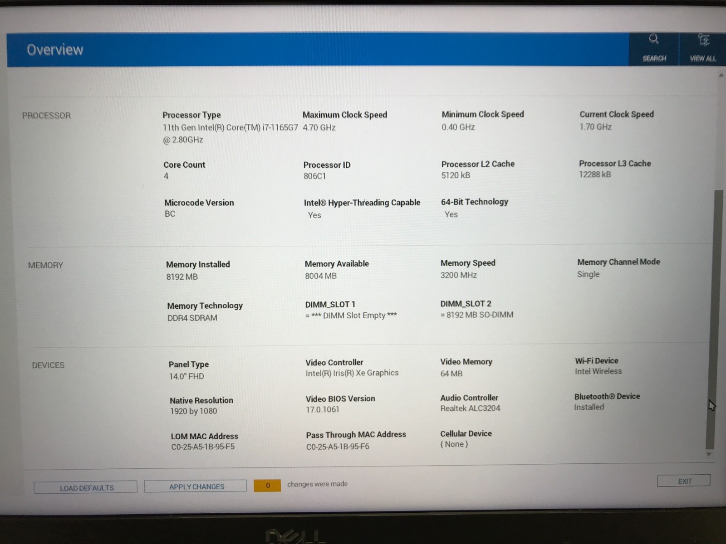
Task: Click processor name 11th Gen Intel Core i7-1165G7
Action: 230,133
